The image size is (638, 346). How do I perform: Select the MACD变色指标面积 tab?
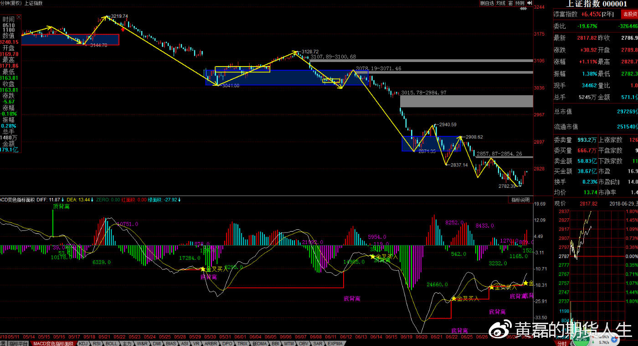click(53, 343)
